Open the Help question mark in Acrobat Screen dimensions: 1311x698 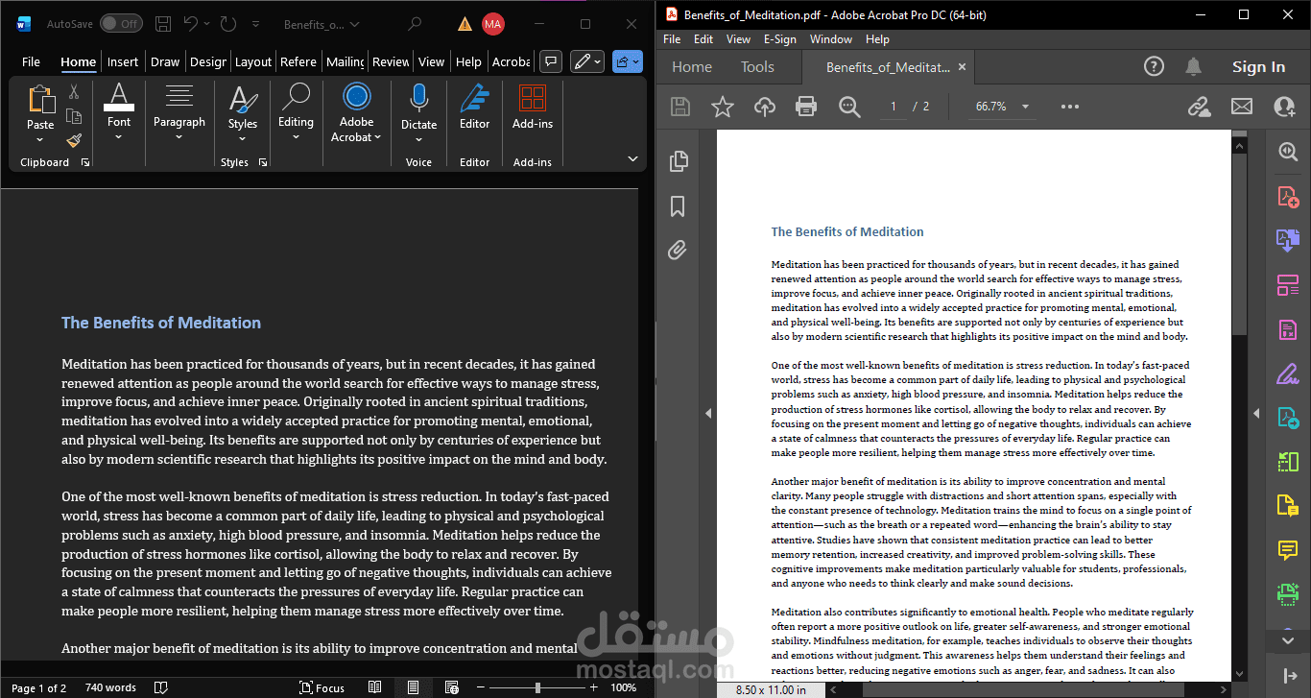click(1154, 66)
